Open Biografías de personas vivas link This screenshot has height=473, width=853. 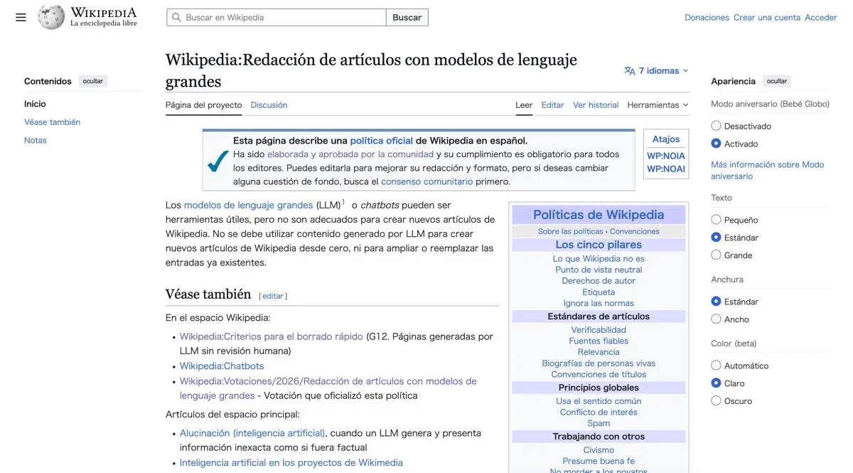coord(599,363)
